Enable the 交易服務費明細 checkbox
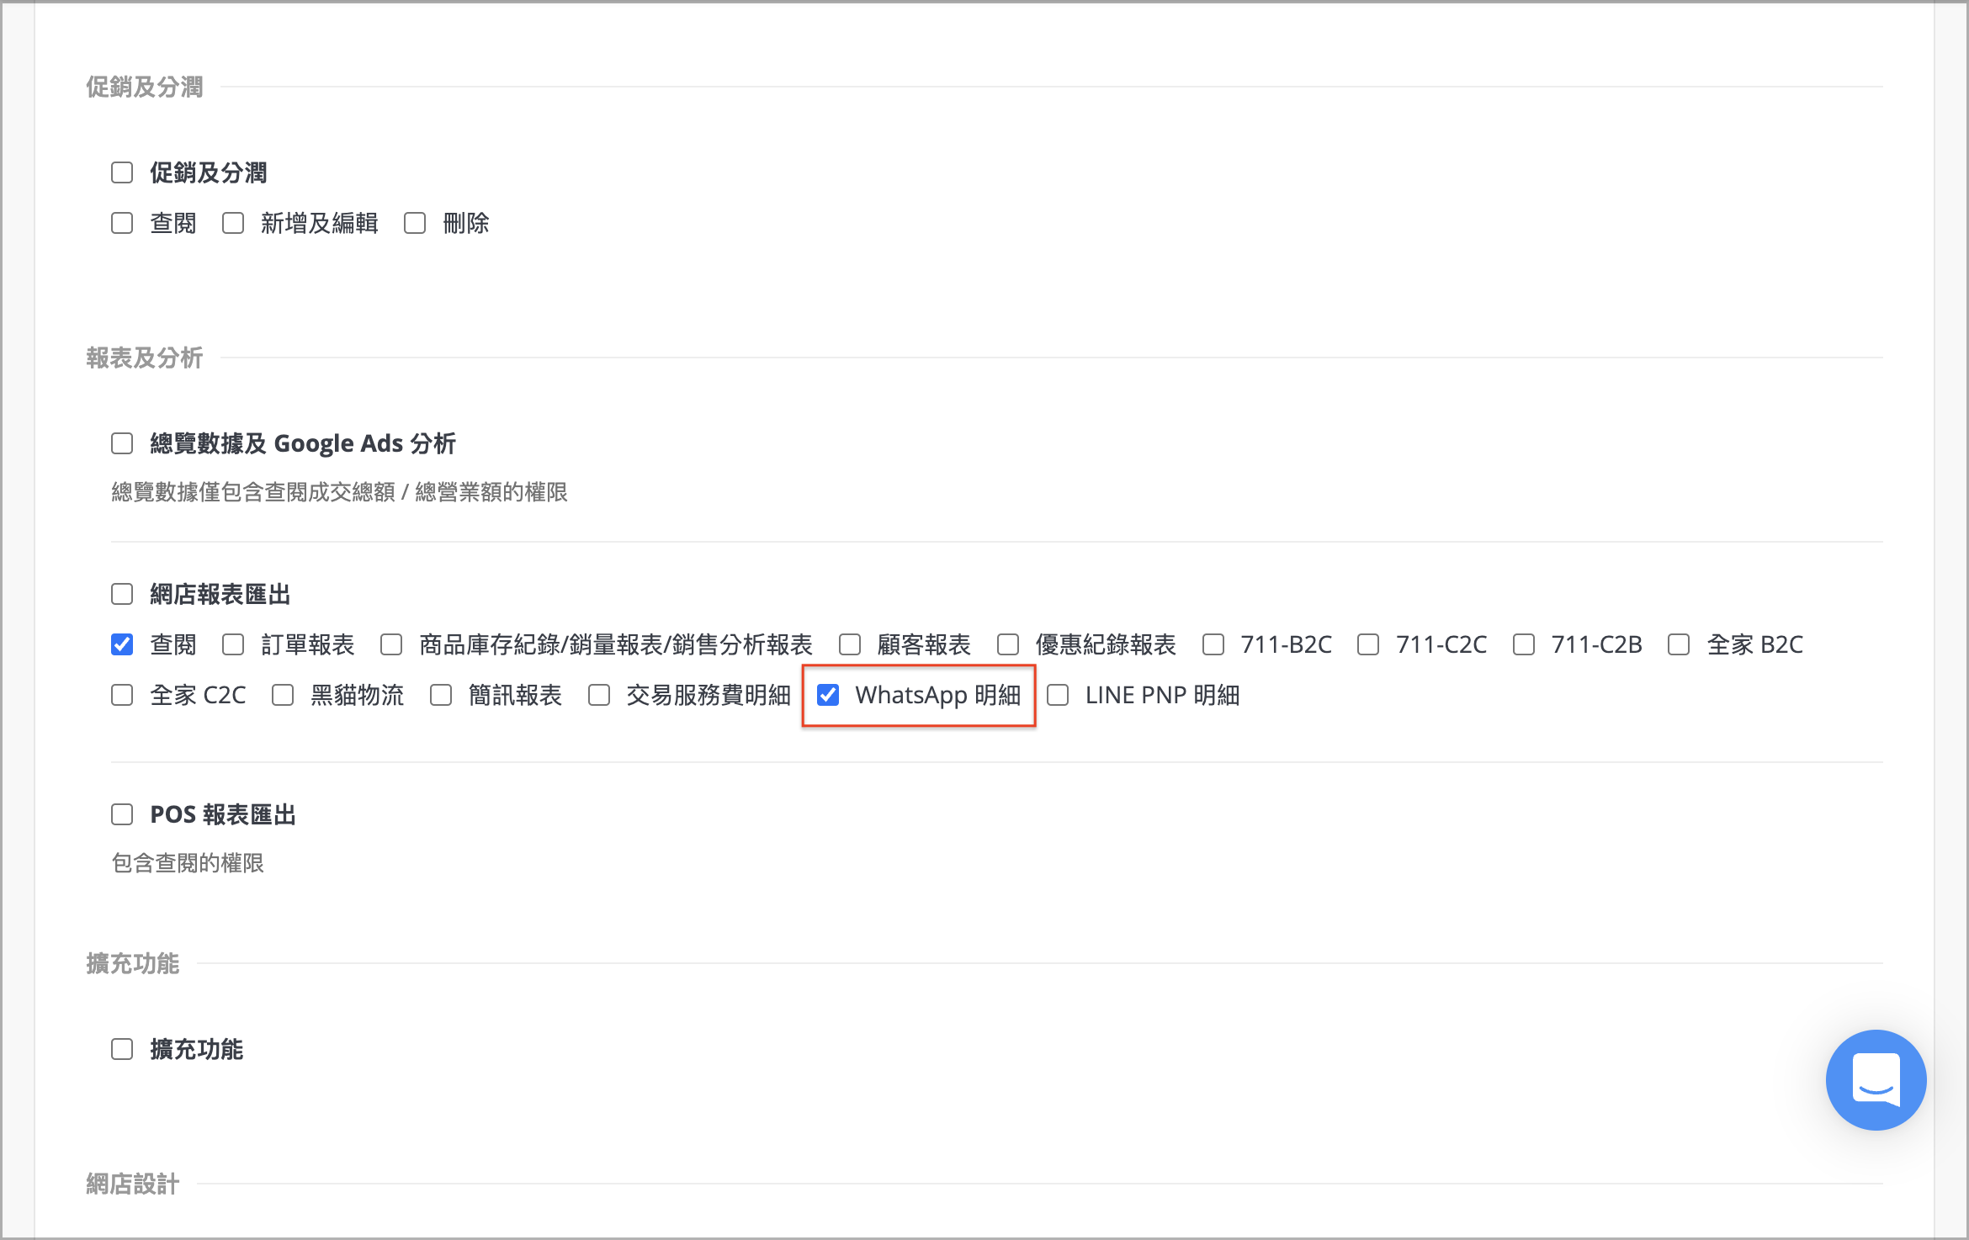The image size is (1969, 1240). pos(599,695)
